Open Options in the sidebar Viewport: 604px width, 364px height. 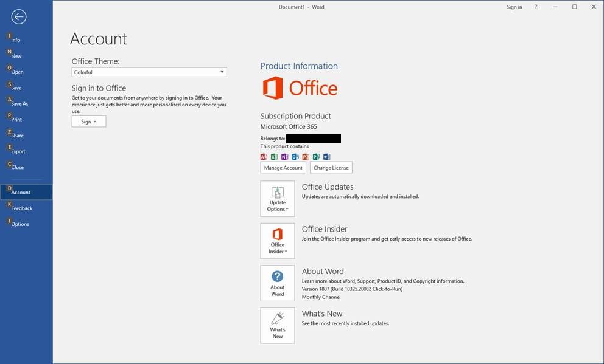click(26, 224)
